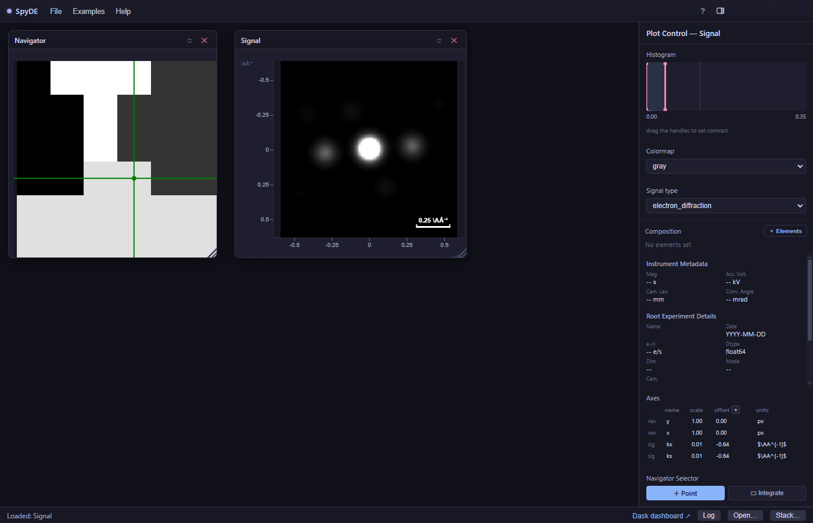
Task: Open the Dask dashboard link
Action: click(661, 516)
